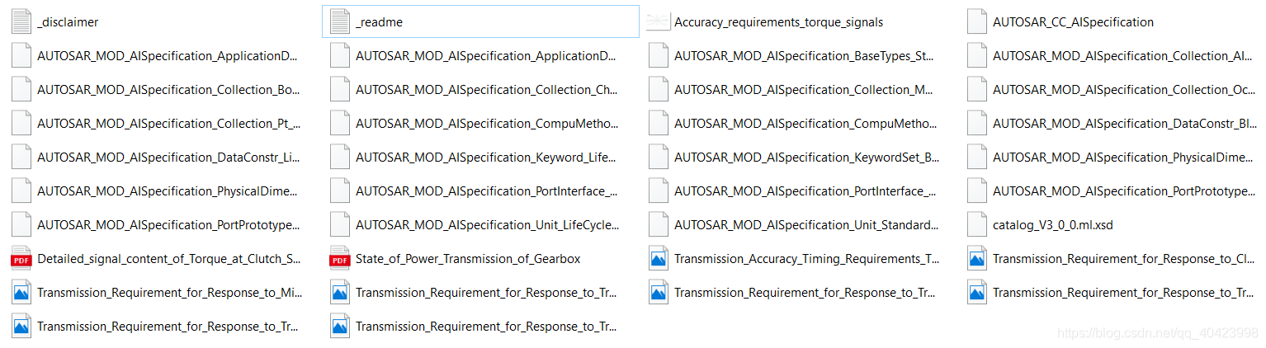Select the AUTOSAR_MOD_AISpecification_Collection_Ch file
This screenshot has width=1266, height=348.
(x=474, y=90)
